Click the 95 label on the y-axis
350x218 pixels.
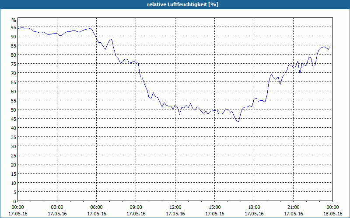pos(14,27)
